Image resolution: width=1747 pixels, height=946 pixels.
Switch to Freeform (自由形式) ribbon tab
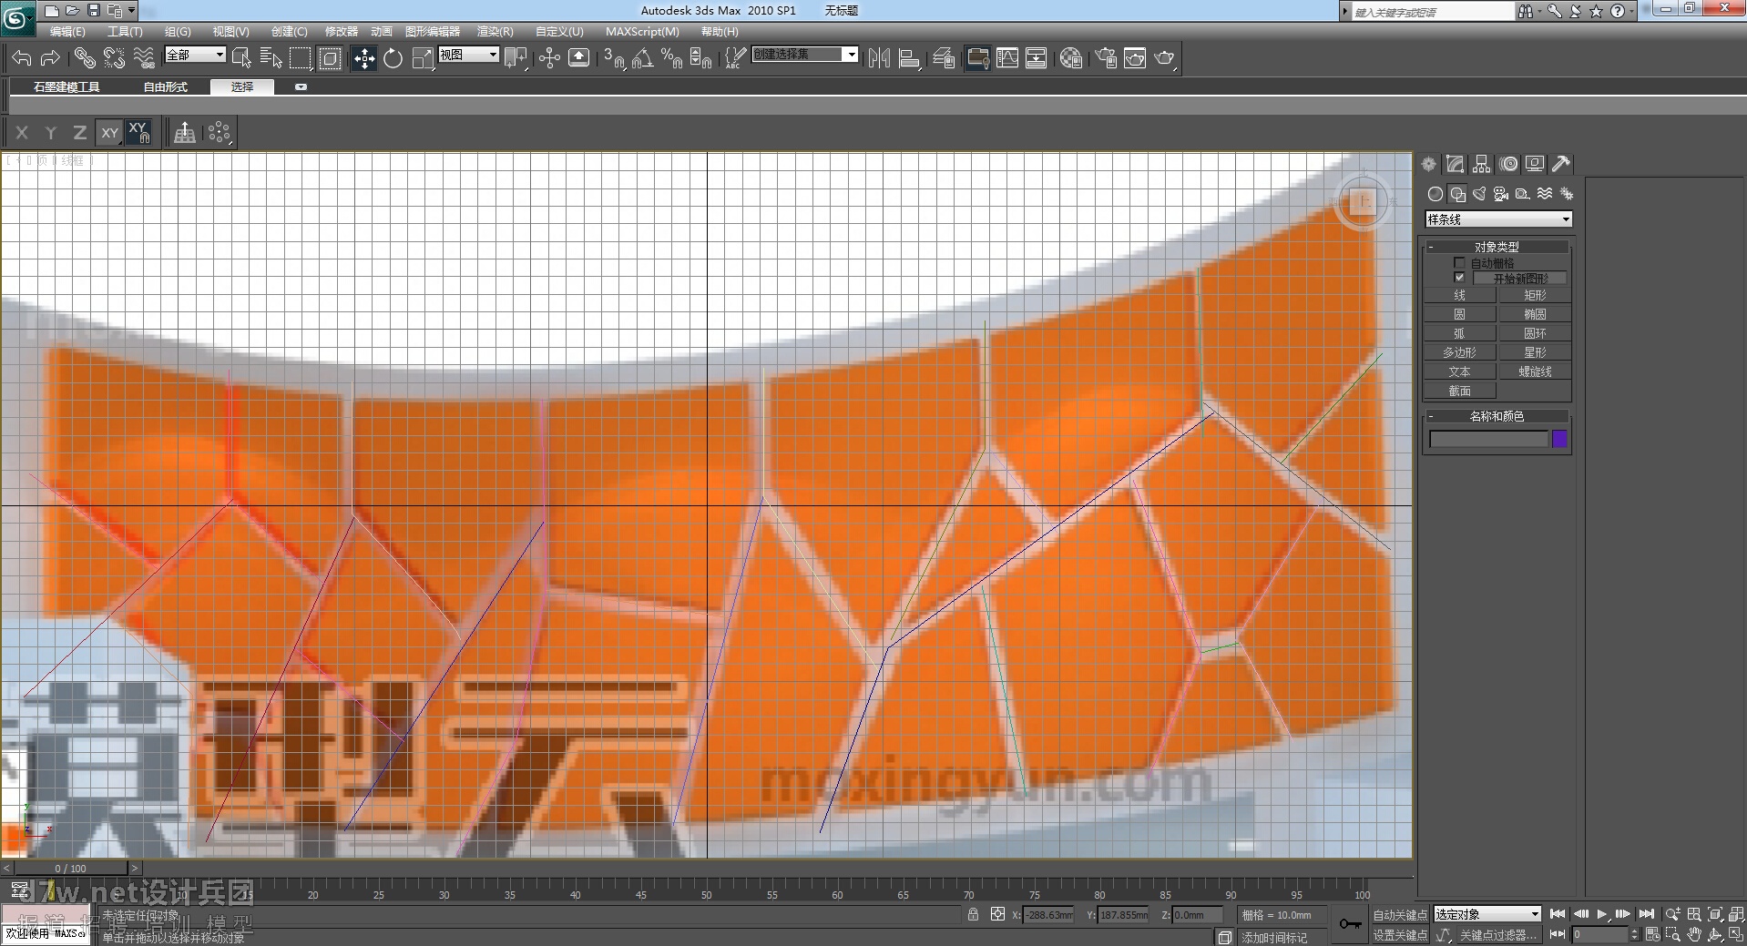pyautogui.click(x=165, y=87)
